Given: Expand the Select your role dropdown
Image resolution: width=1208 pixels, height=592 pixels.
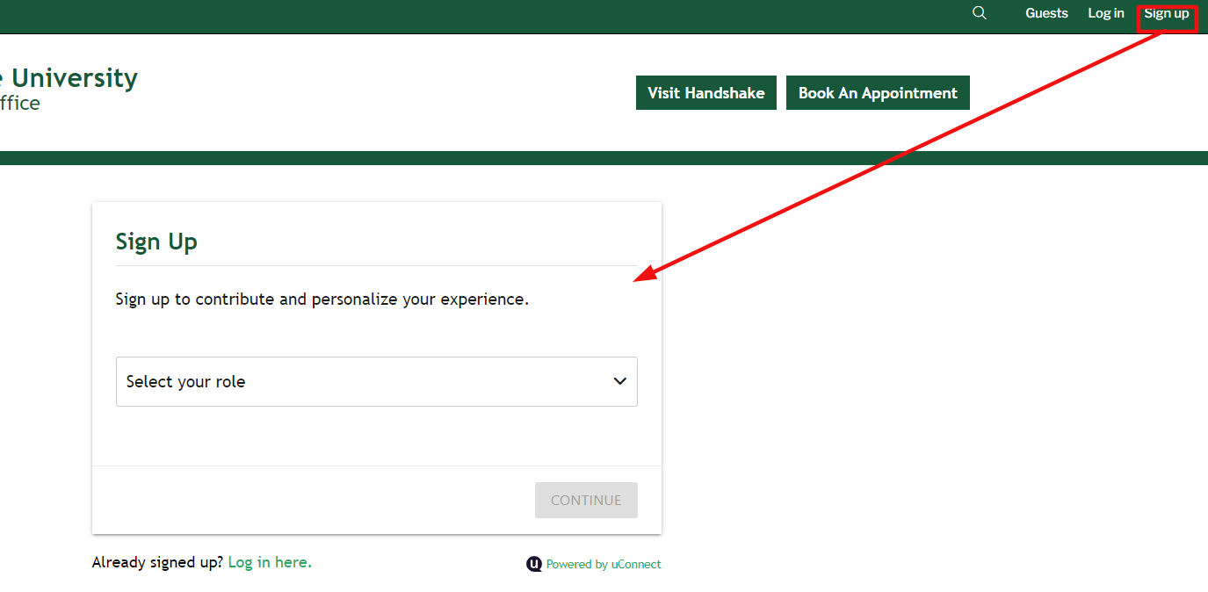Looking at the screenshot, I should pyautogui.click(x=376, y=381).
